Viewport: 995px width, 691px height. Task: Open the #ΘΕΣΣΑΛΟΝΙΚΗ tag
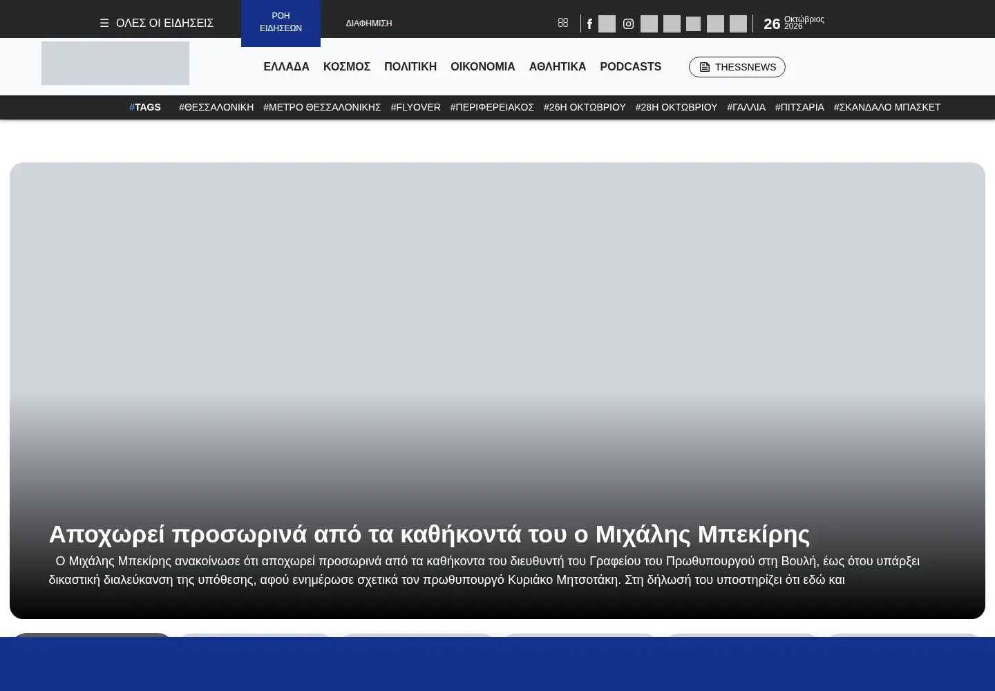(216, 107)
